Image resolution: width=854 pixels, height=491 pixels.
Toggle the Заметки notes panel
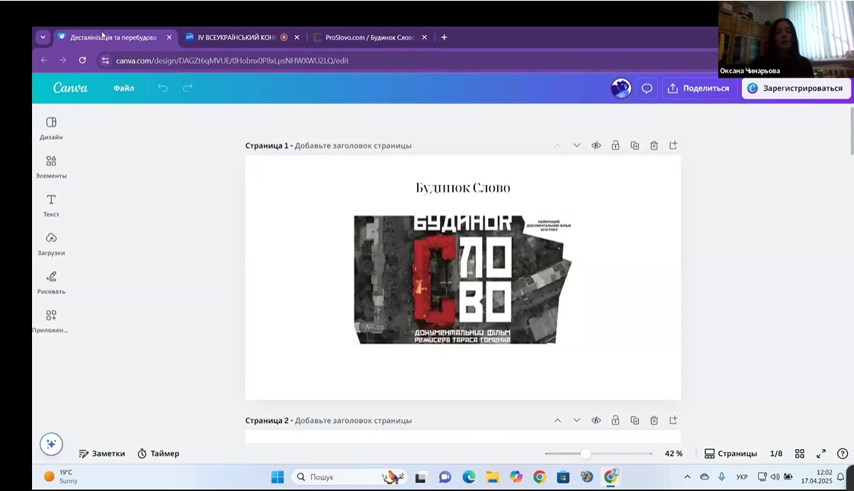coord(102,454)
